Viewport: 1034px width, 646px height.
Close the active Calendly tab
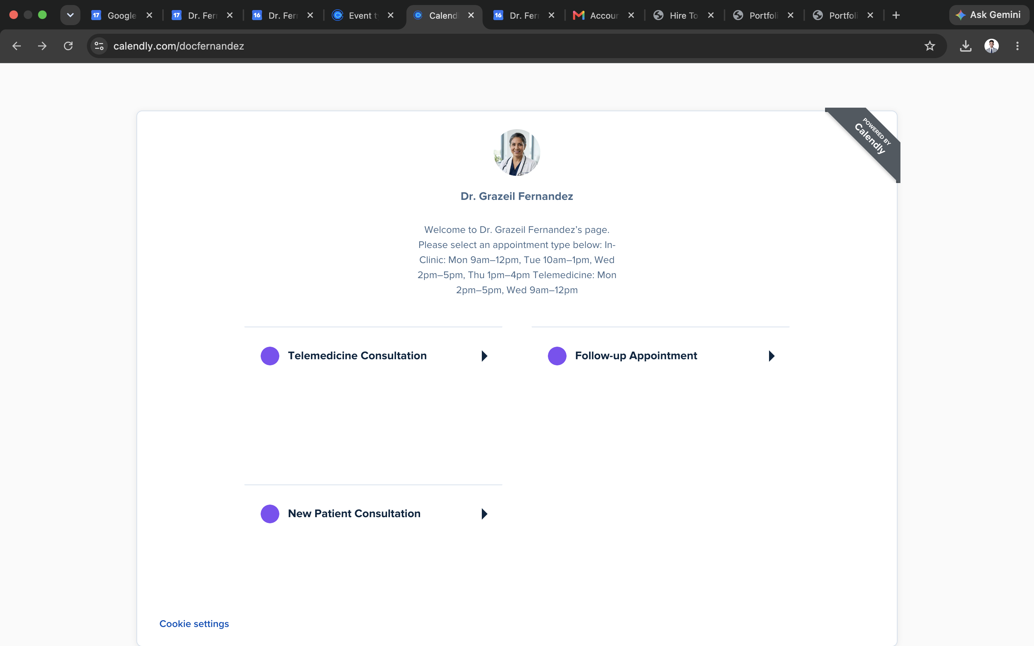[471, 15]
